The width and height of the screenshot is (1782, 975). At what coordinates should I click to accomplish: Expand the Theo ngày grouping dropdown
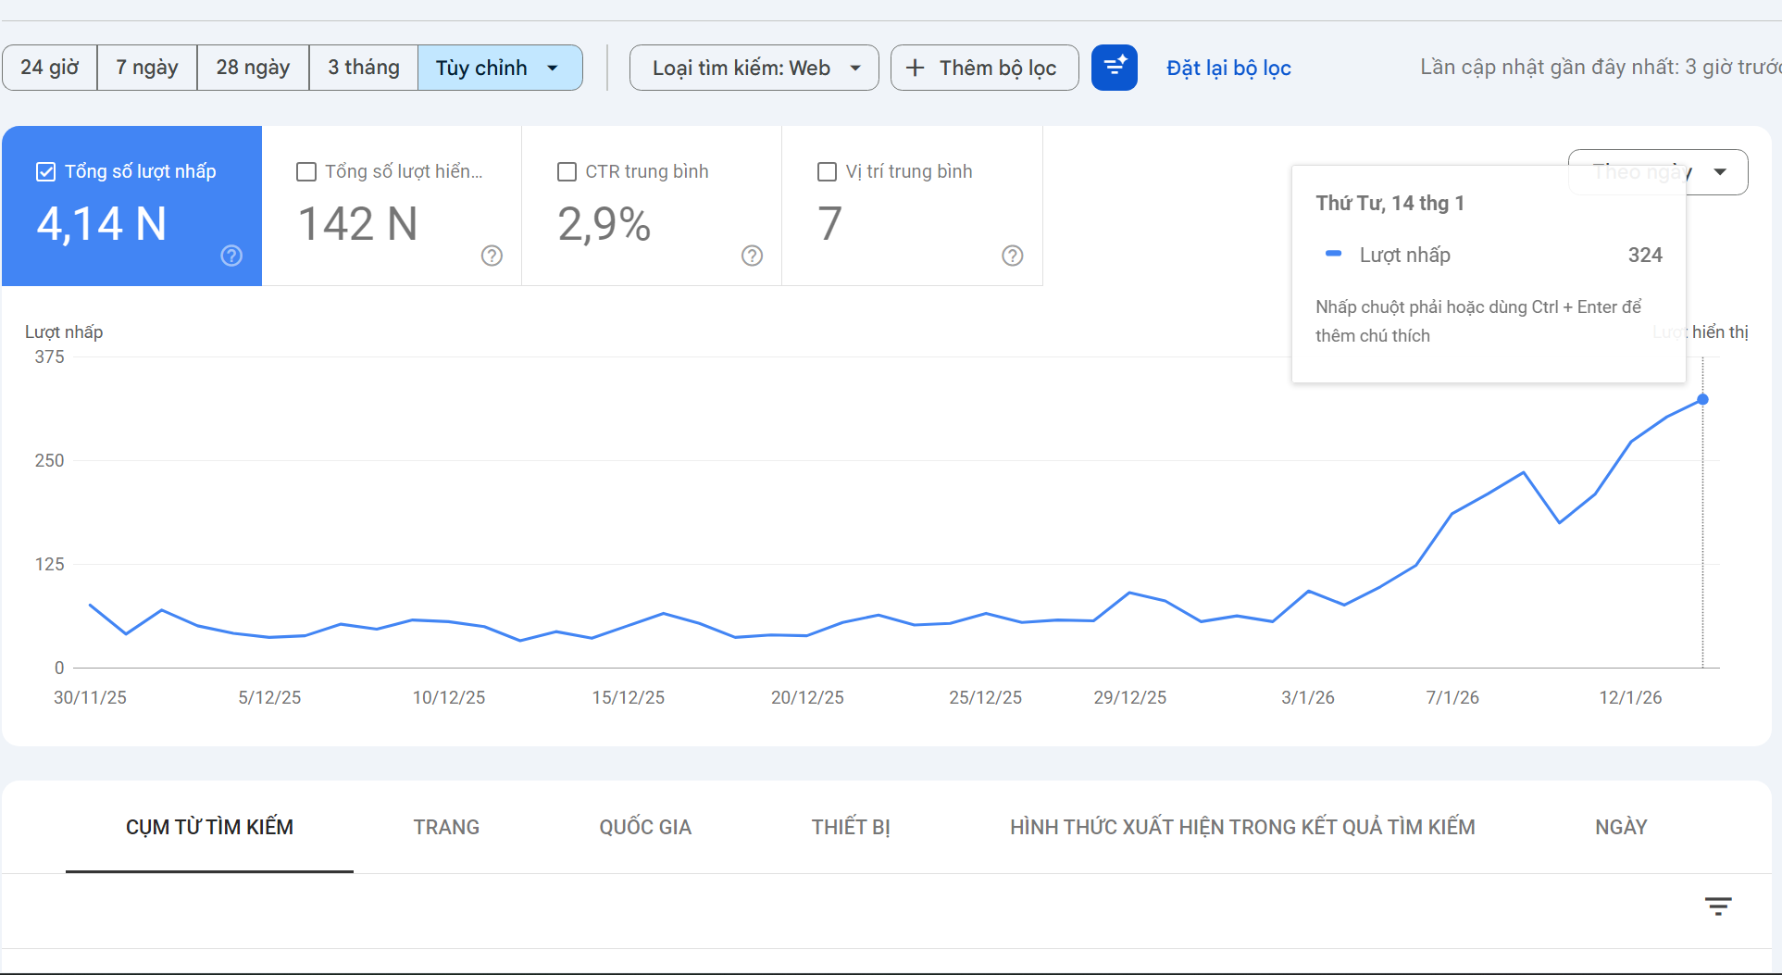(x=1719, y=172)
